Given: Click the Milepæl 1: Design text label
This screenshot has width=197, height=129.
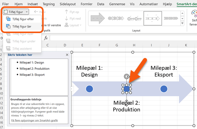Looking at the screenshot, I should [x=89, y=71].
